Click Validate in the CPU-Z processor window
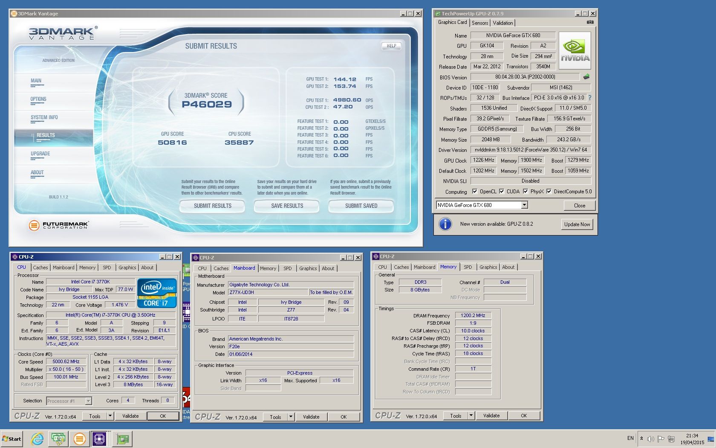This screenshot has width=716, height=448. [130, 416]
